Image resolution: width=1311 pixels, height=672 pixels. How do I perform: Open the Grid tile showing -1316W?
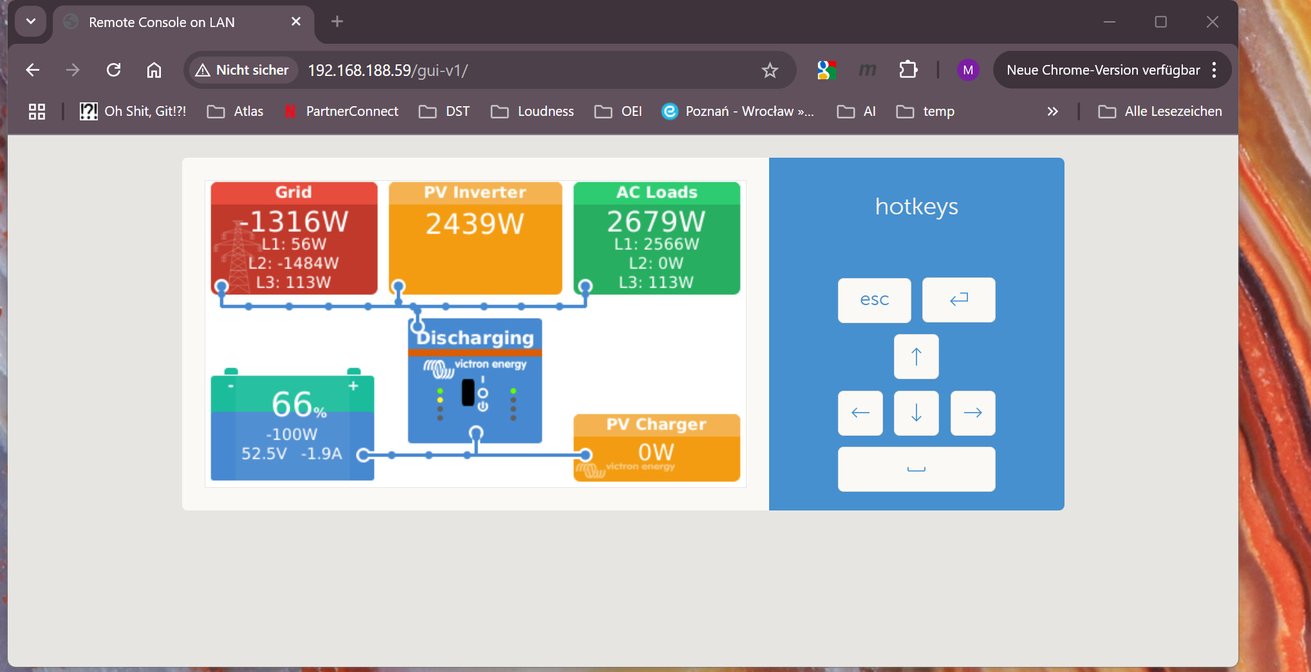point(294,238)
